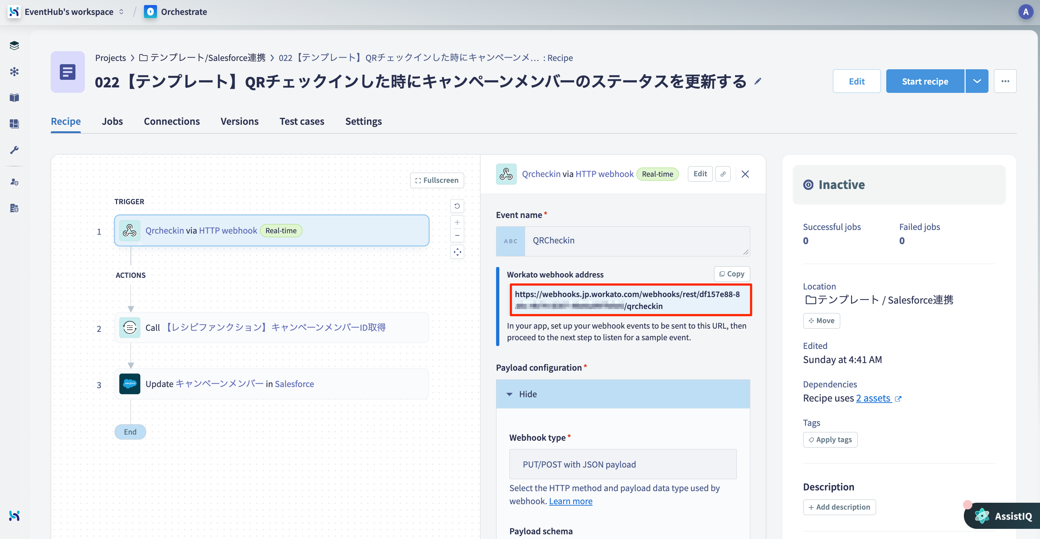Viewport: 1040px width, 539px height.
Task: Open the workspace switcher chevrons
Action: point(121,12)
